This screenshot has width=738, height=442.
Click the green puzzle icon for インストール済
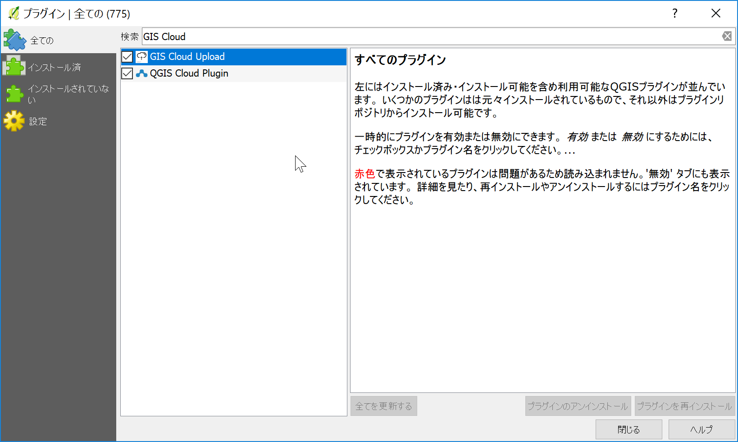14,67
